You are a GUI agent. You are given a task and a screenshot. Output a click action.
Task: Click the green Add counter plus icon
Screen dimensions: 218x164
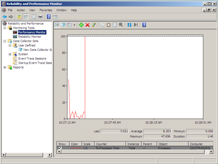(81, 25)
